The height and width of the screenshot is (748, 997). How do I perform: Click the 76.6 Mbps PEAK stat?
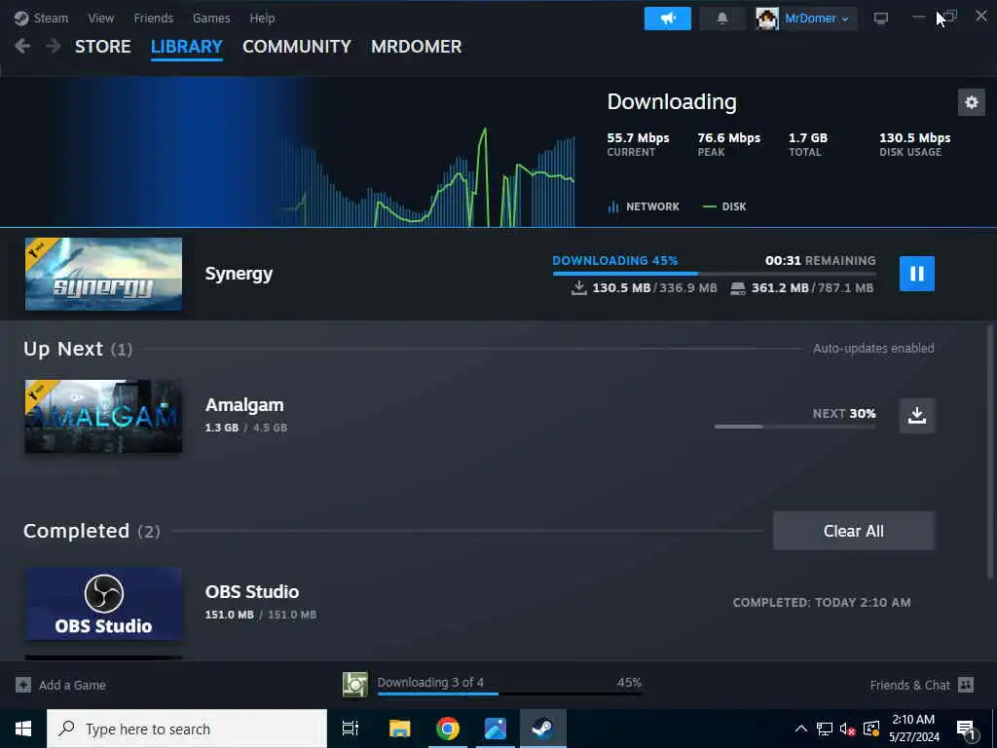pyautogui.click(x=728, y=144)
